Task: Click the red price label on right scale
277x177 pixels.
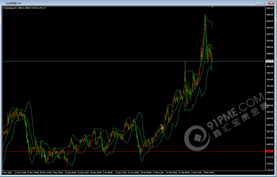Action: tap(270, 152)
